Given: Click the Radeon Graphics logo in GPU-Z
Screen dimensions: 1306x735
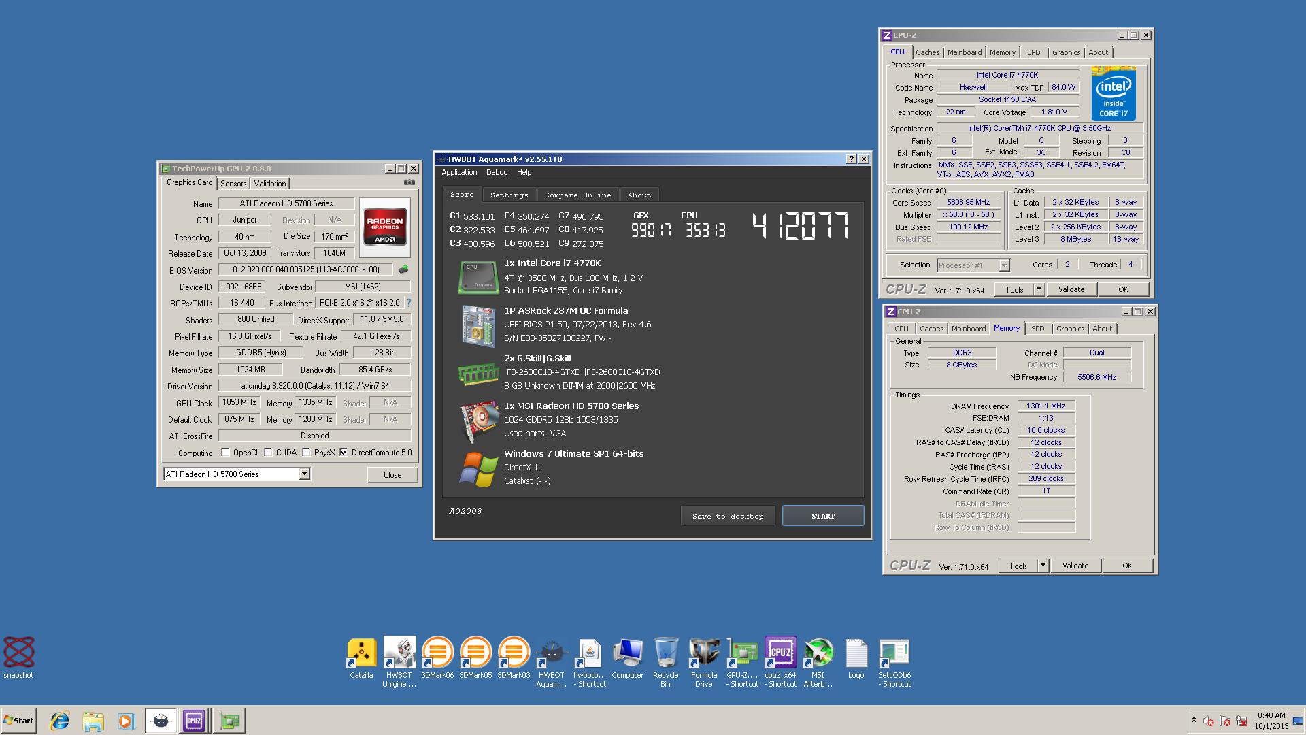Looking at the screenshot, I should tap(385, 227).
